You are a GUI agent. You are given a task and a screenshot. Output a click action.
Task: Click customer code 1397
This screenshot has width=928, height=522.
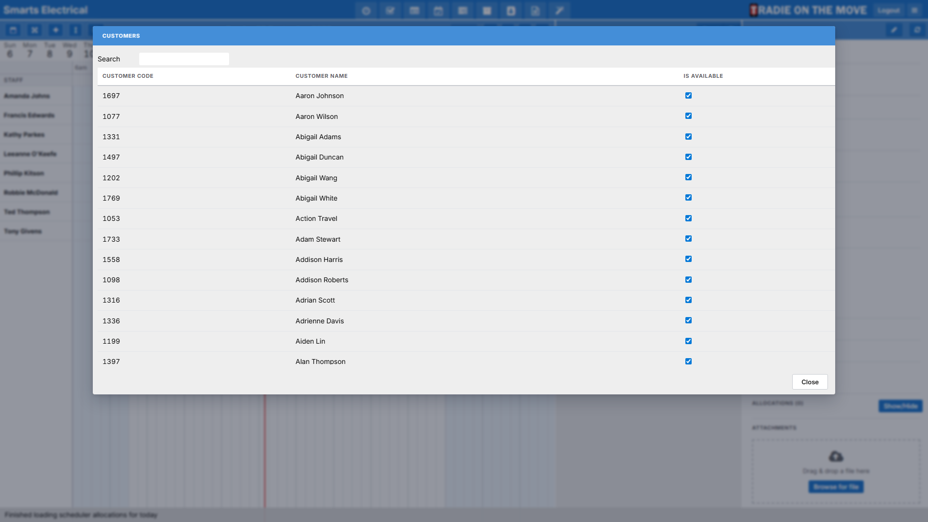(x=111, y=362)
